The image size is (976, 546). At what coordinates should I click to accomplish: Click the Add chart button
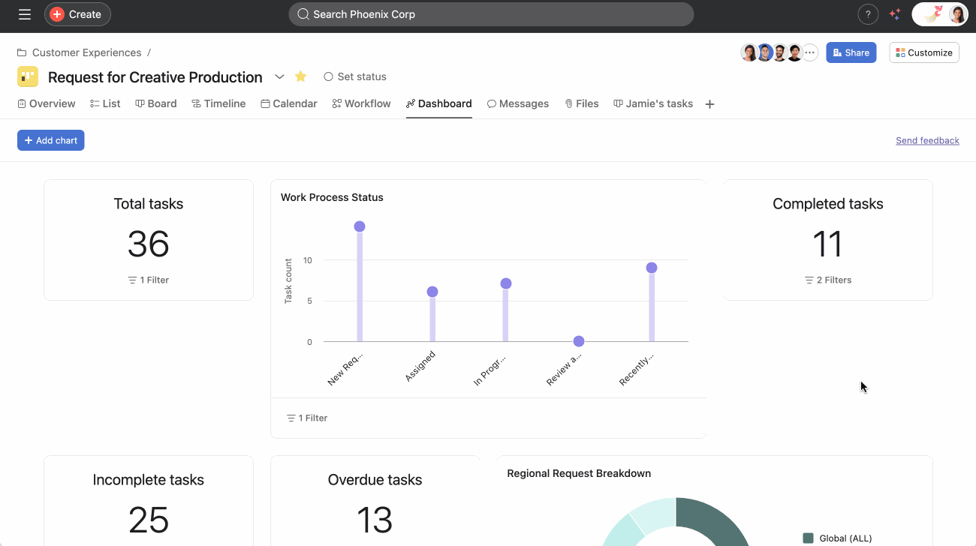51,140
